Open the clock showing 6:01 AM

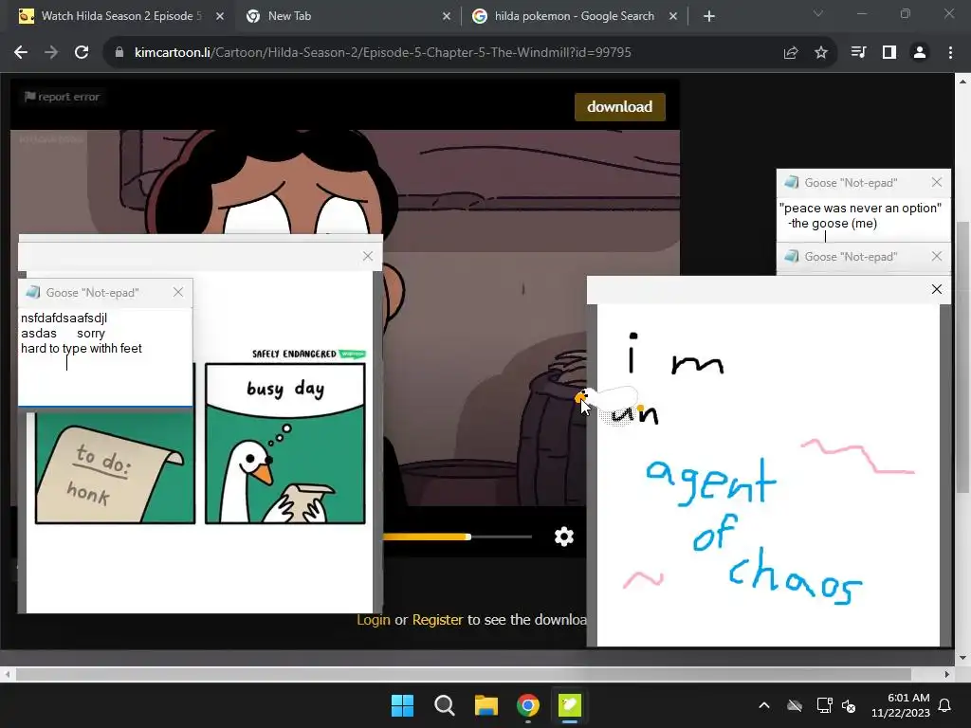coord(901,705)
